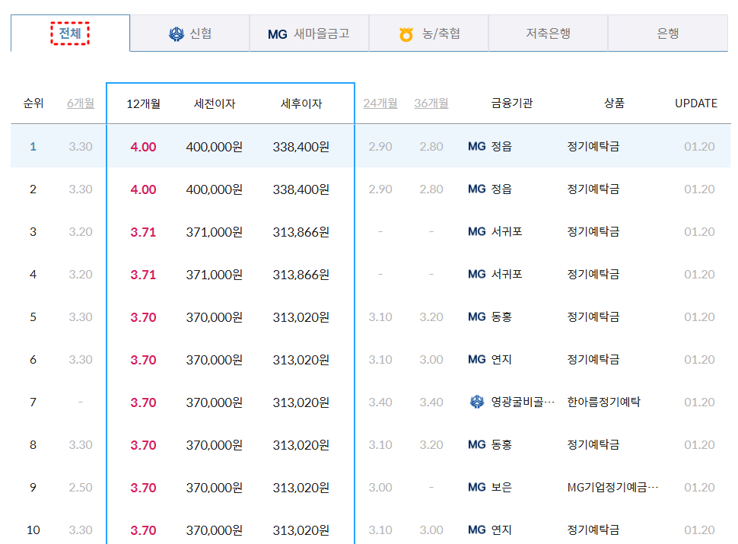Click the 신협 logo beside 영광굴비골
The image size is (738, 544).
(477, 402)
